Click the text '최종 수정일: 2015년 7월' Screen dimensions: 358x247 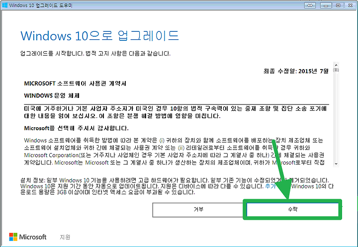tap(296, 71)
